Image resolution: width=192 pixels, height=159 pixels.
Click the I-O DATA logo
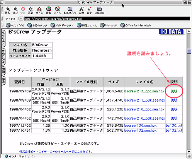(x=172, y=32)
